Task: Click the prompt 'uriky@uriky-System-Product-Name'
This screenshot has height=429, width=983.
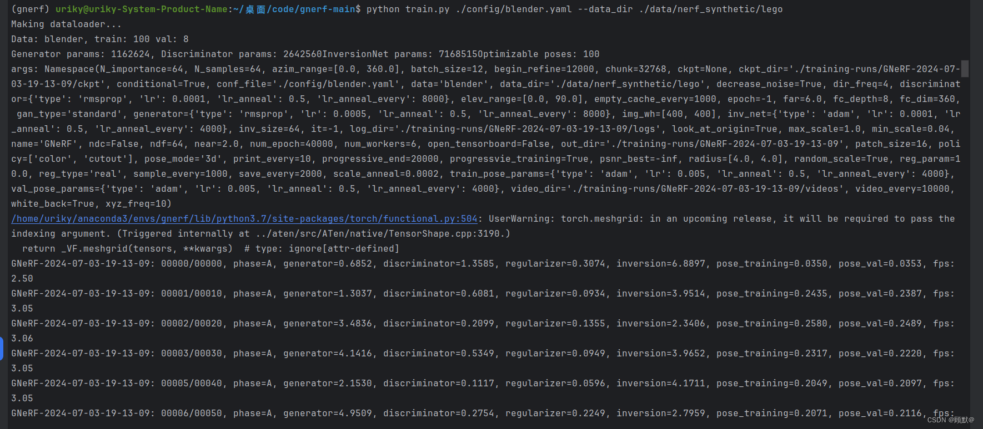Action: click(142, 9)
